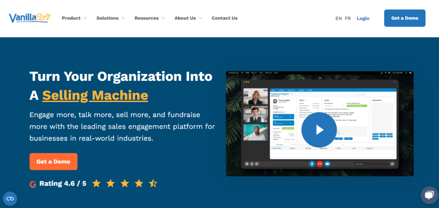439x208 pixels.
Task: Expand the Product dropdown menu
Action: pyautogui.click(x=74, y=18)
